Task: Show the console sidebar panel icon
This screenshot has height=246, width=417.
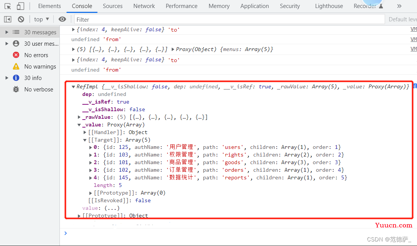Action: pos(8,19)
